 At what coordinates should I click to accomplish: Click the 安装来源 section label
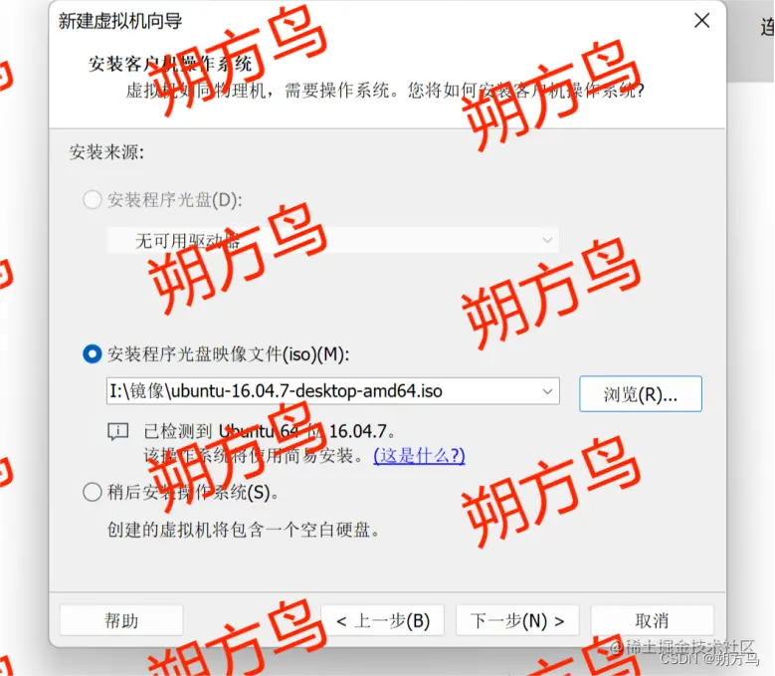[106, 152]
